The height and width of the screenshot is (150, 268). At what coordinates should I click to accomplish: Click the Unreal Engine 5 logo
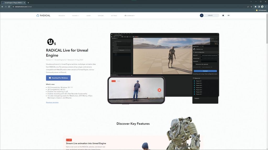pyautogui.click(x=51, y=42)
